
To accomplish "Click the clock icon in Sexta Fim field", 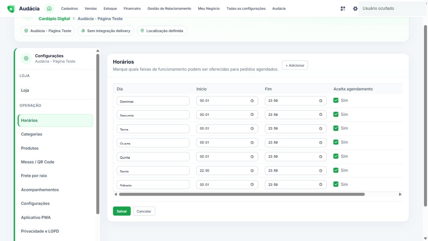I will tap(320, 171).
